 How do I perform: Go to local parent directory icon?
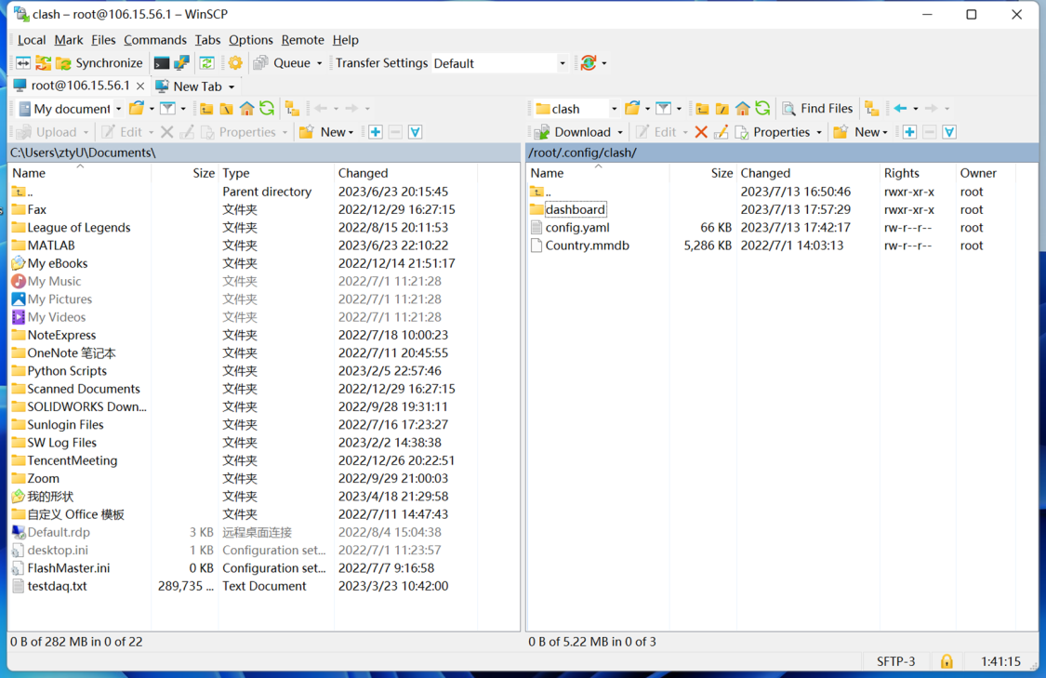206,108
